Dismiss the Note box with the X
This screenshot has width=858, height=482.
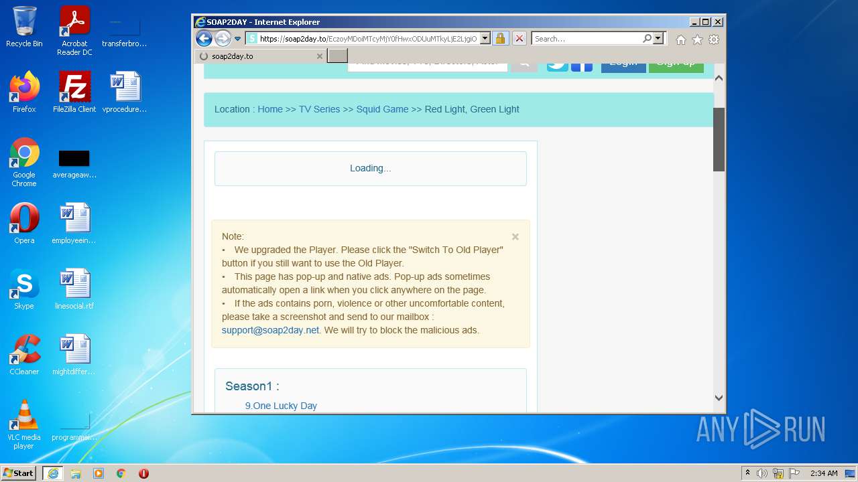click(515, 236)
